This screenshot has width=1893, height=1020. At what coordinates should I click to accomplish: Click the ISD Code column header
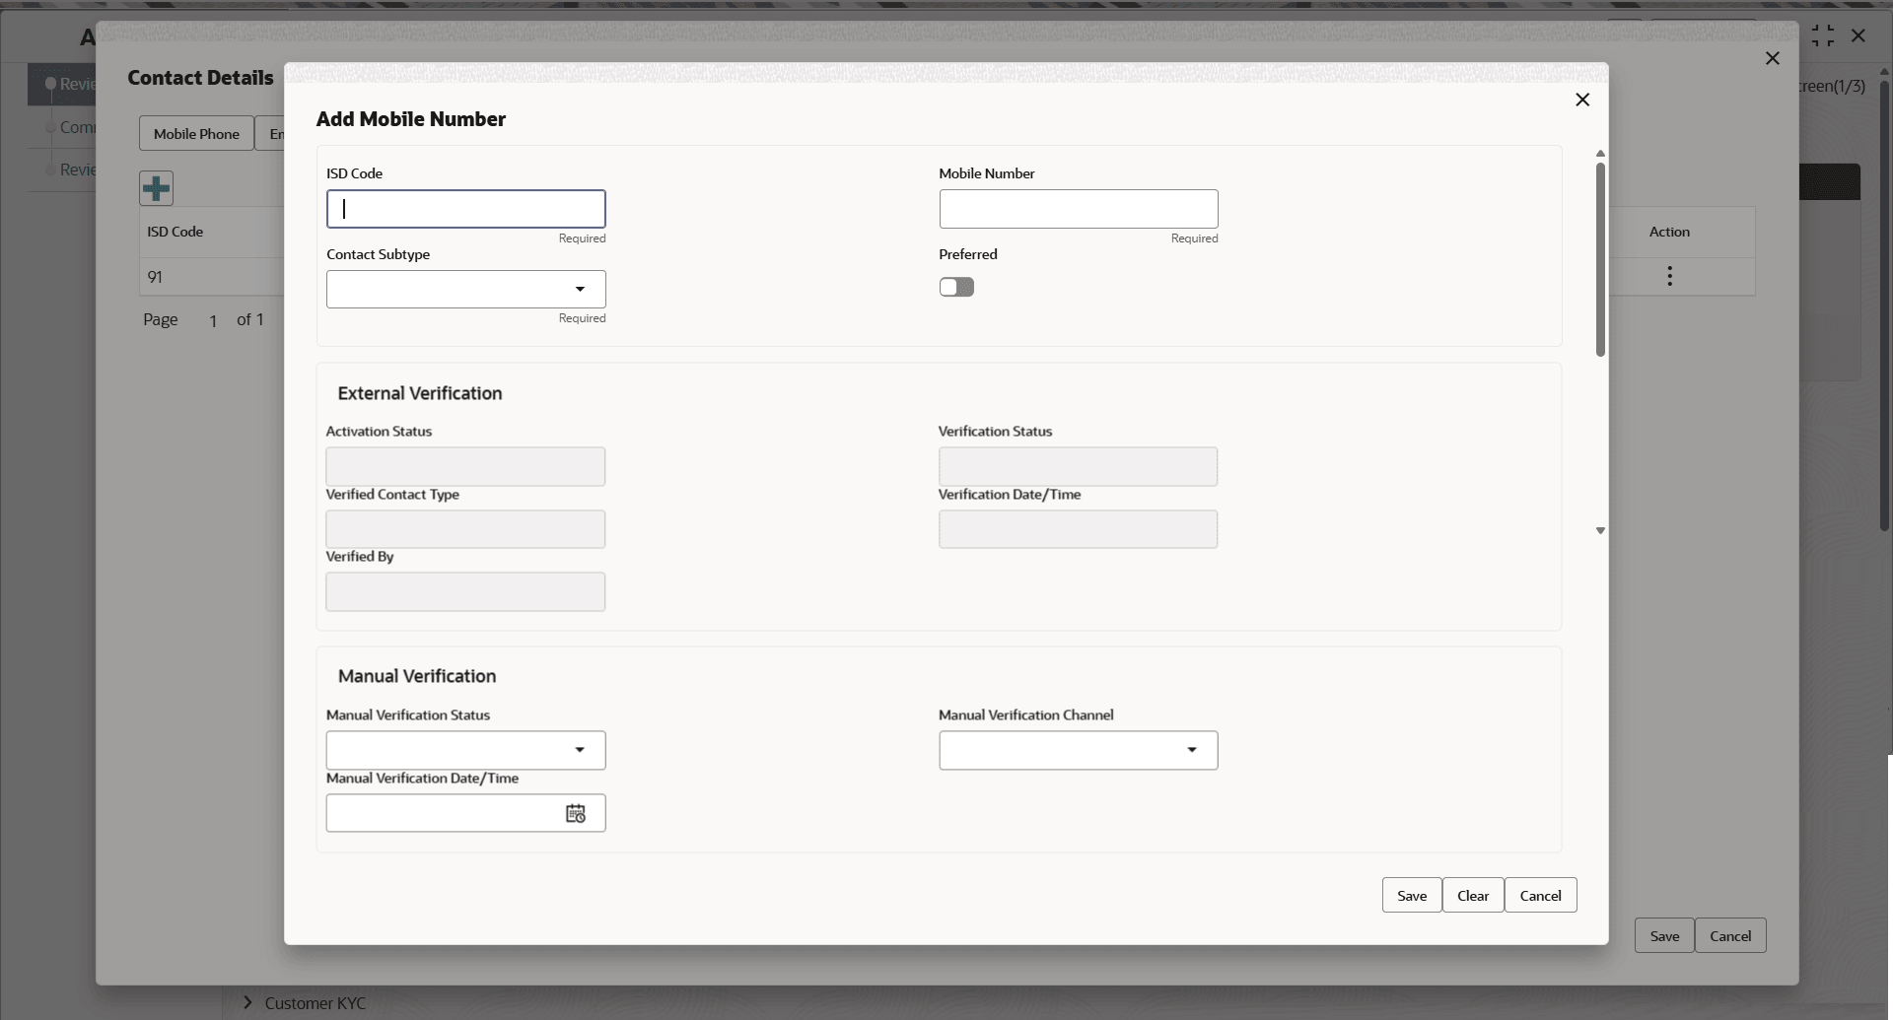click(175, 232)
